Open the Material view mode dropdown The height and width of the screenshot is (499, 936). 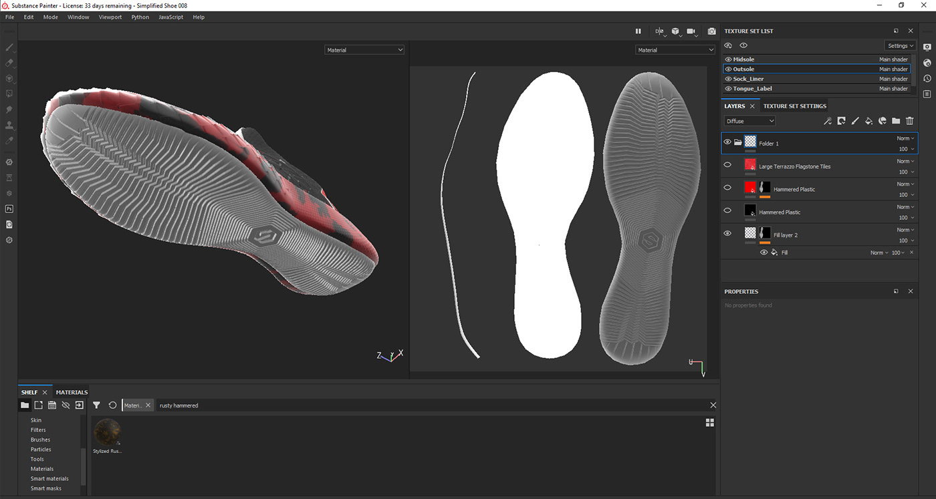click(364, 49)
